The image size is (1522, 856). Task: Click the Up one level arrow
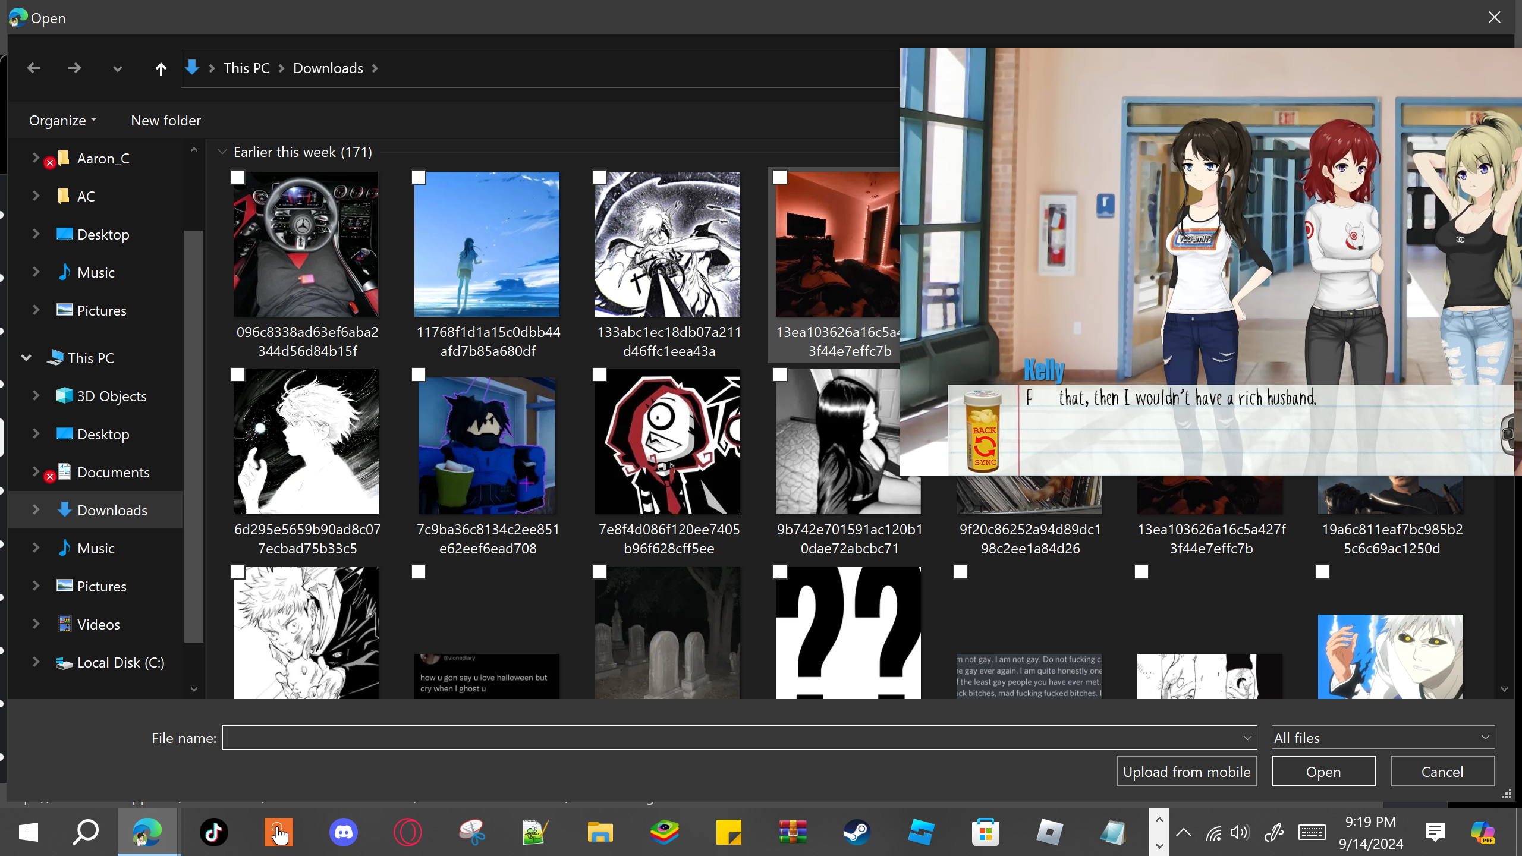tap(161, 69)
